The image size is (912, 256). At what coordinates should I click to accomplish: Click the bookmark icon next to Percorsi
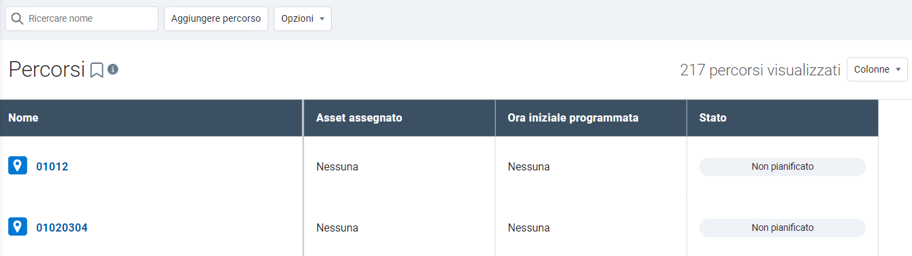click(97, 70)
